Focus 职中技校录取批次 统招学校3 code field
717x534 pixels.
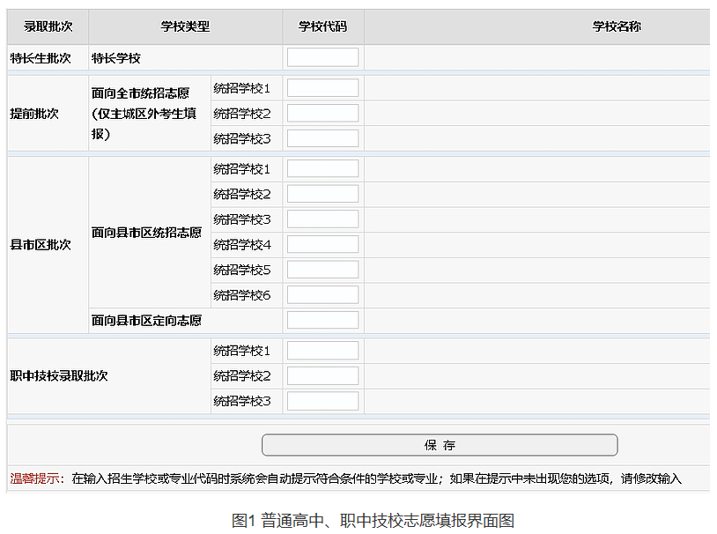point(322,401)
